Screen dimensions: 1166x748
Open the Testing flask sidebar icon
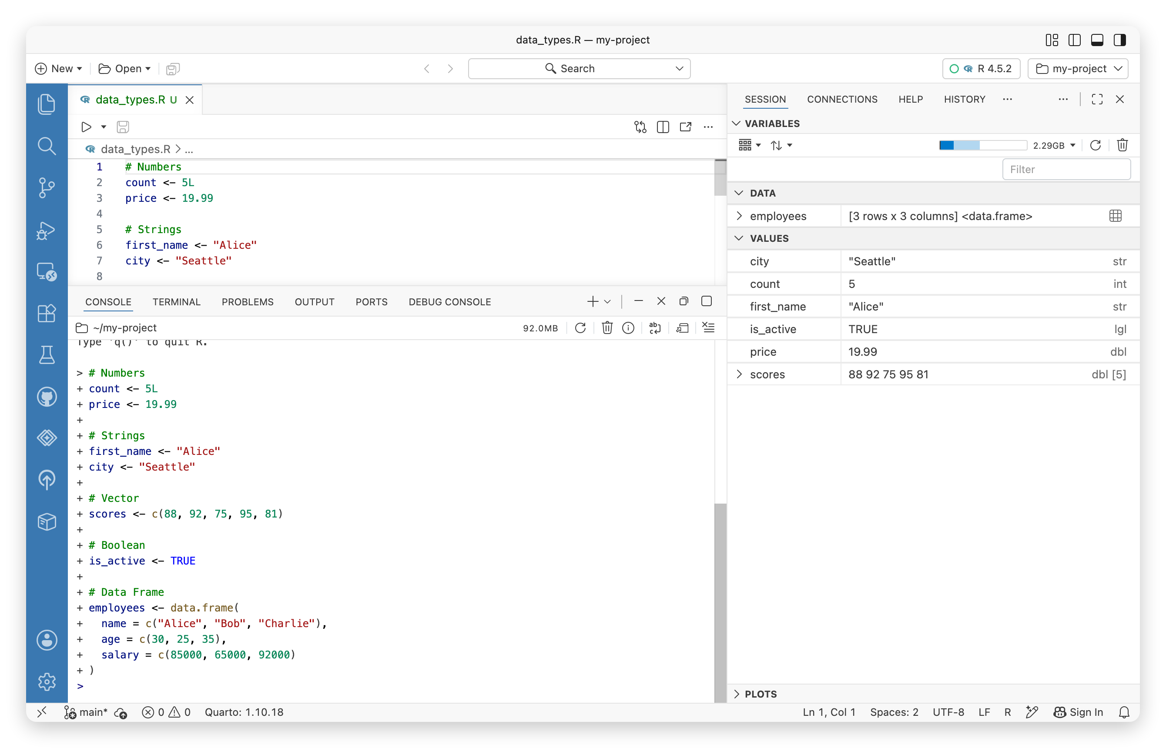click(47, 355)
